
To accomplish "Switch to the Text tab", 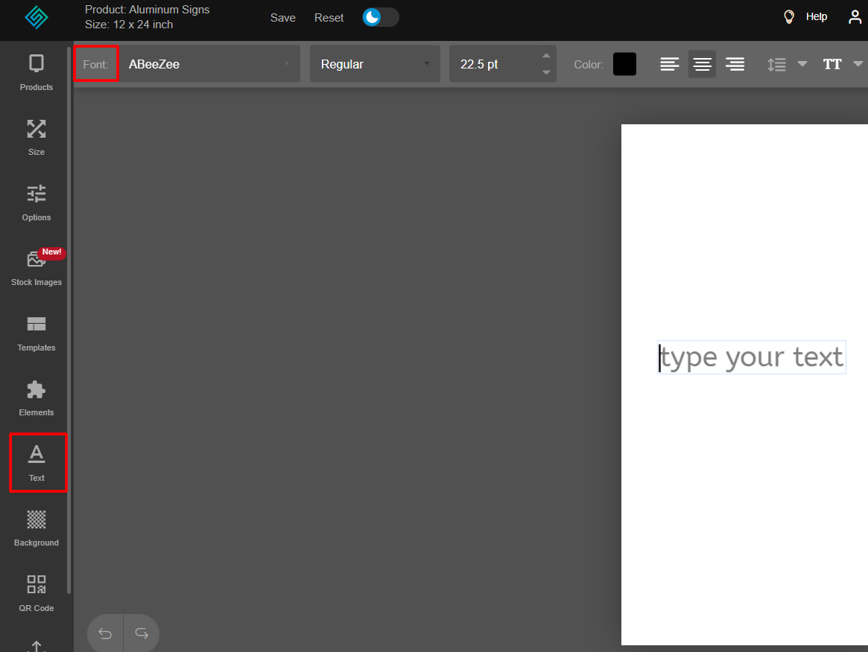I will click(x=37, y=462).
